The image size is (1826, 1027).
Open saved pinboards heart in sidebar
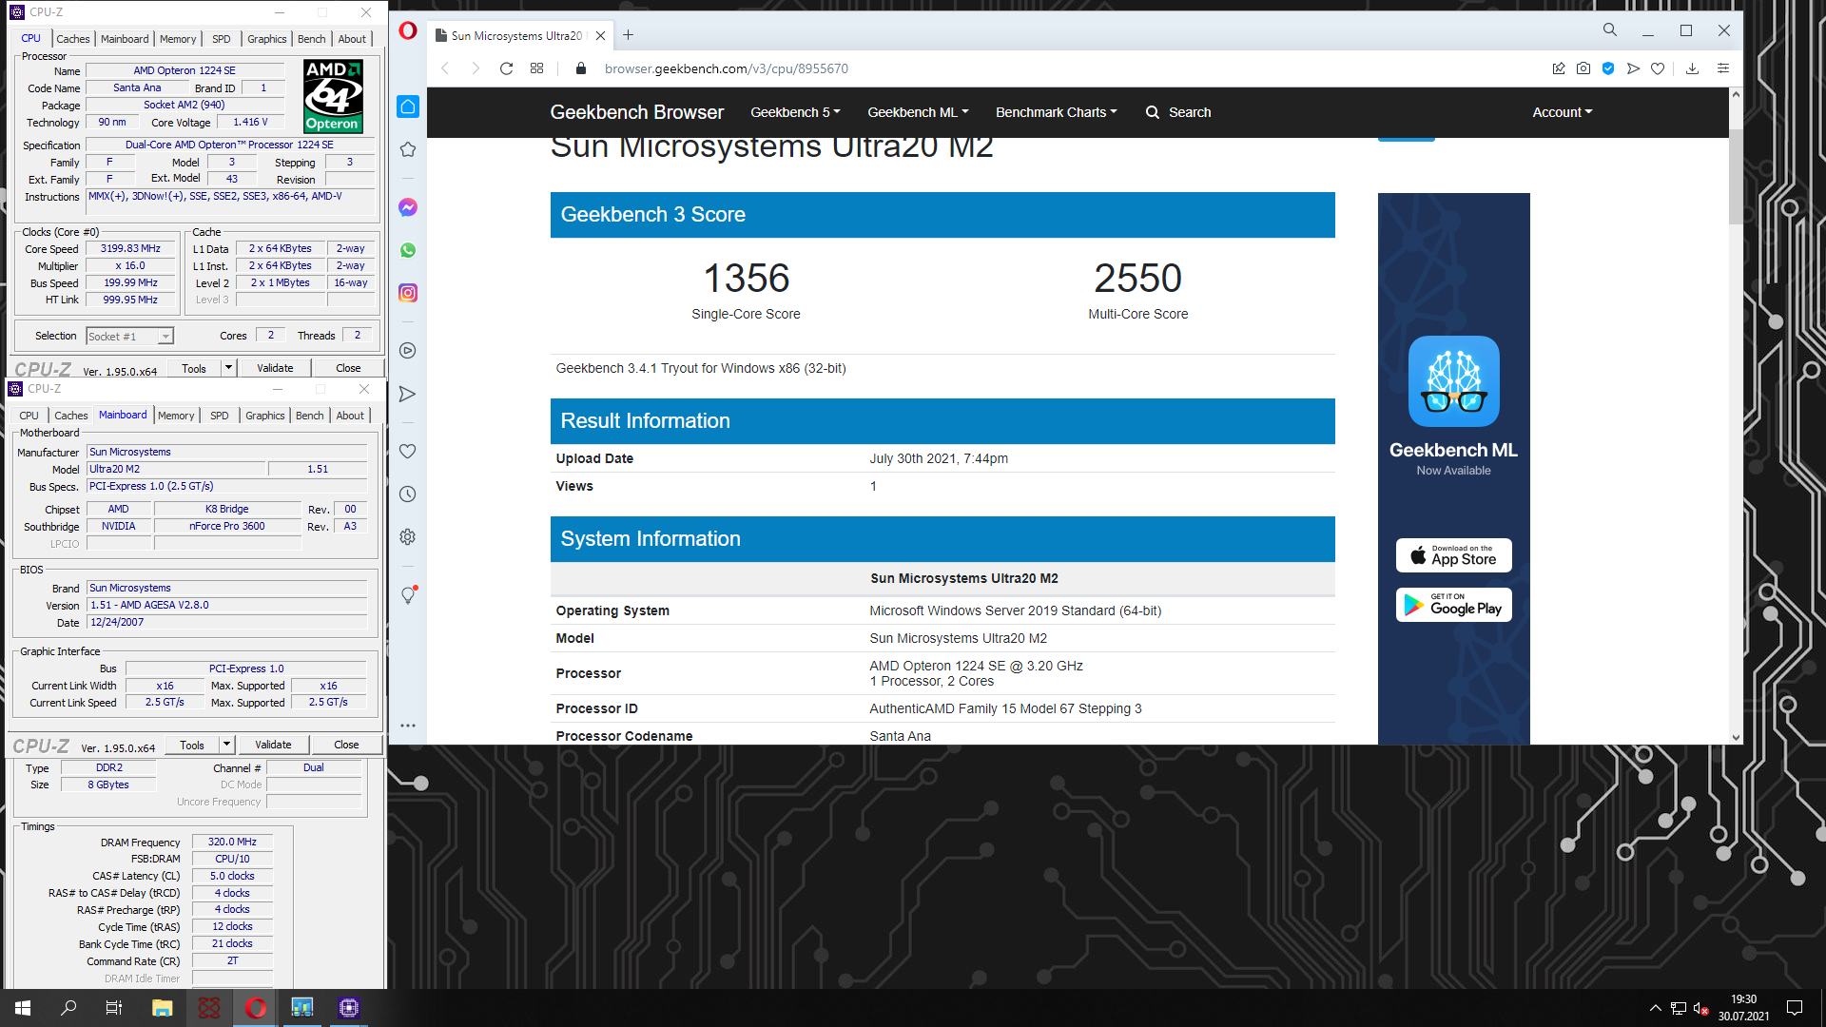coord(408,451)
